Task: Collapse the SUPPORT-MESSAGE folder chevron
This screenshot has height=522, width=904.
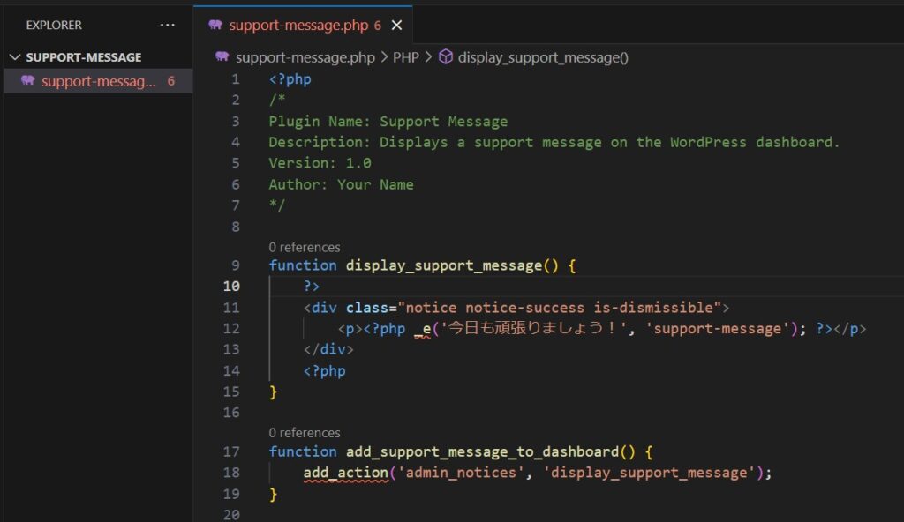Action: (15, 57)
